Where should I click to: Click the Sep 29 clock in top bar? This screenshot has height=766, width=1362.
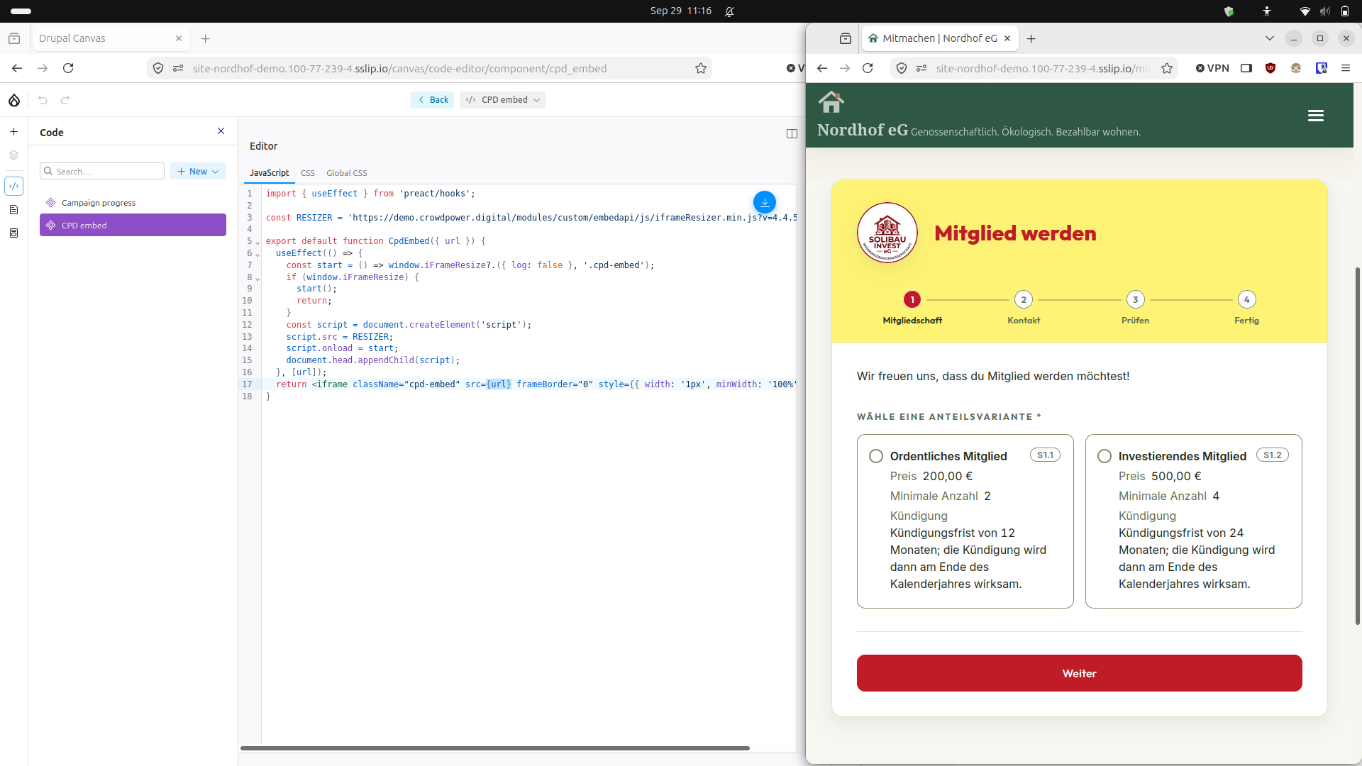680,11
